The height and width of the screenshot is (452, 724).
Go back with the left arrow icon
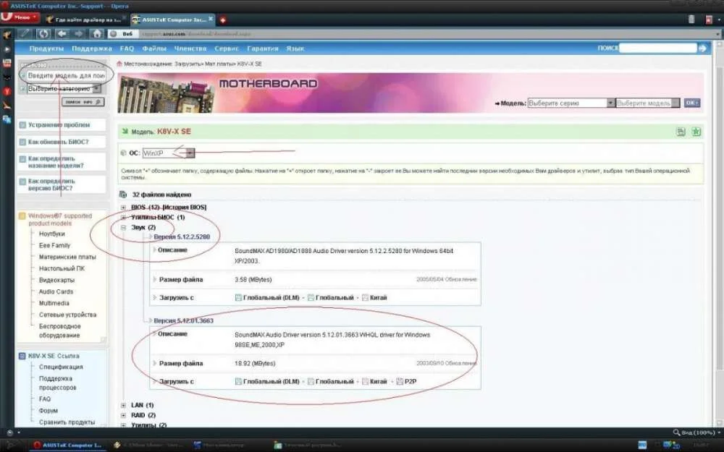tap(62, 34)
